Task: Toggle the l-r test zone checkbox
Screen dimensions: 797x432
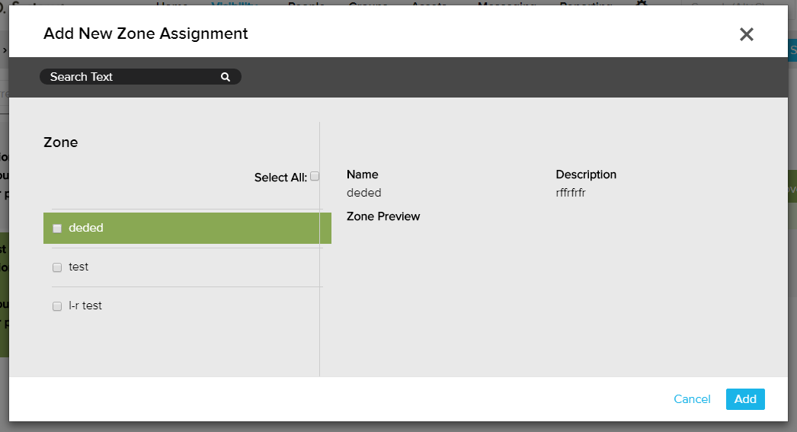Action: [57, 306]
